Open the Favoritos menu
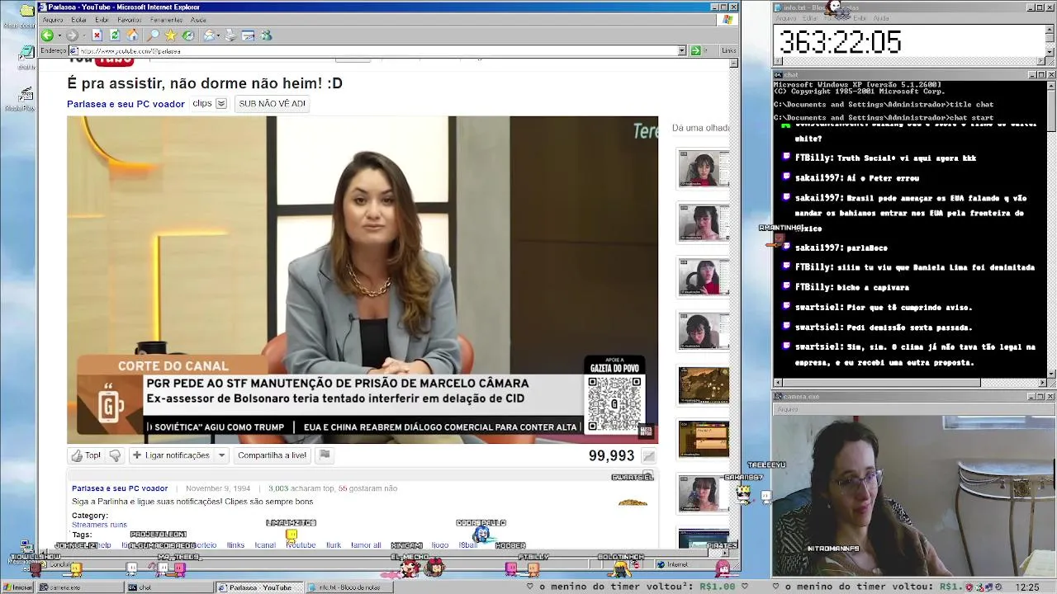The image size is (1057, 594). click(129, 20)
